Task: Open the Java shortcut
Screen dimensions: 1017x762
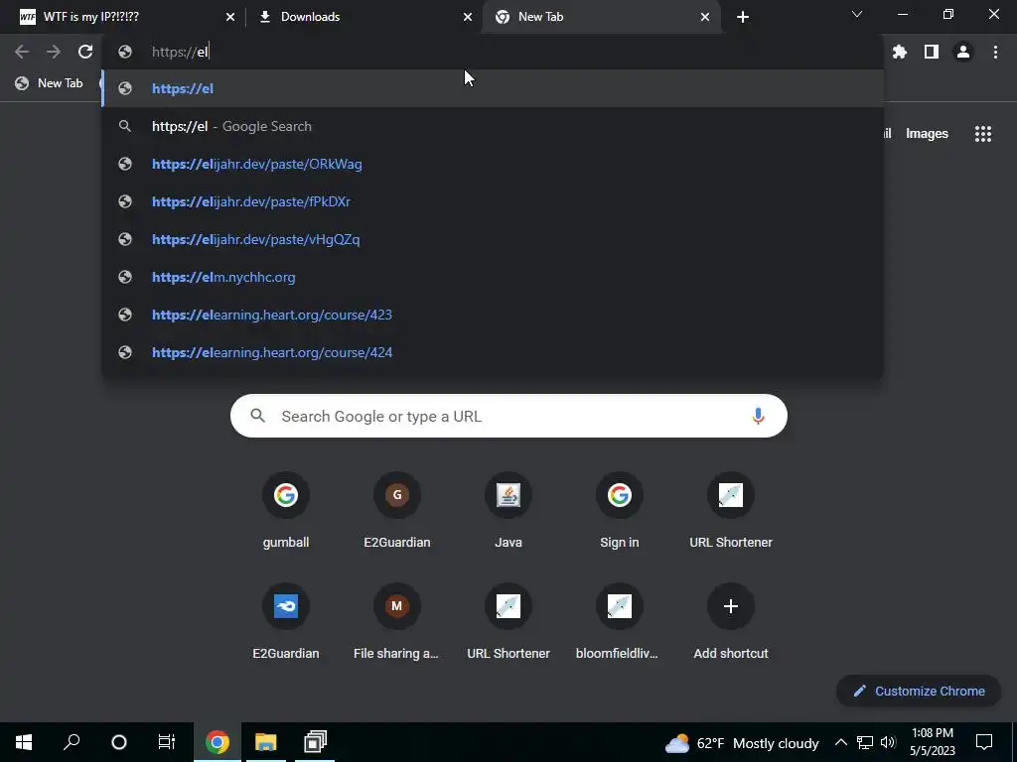Action: [508, 511]
